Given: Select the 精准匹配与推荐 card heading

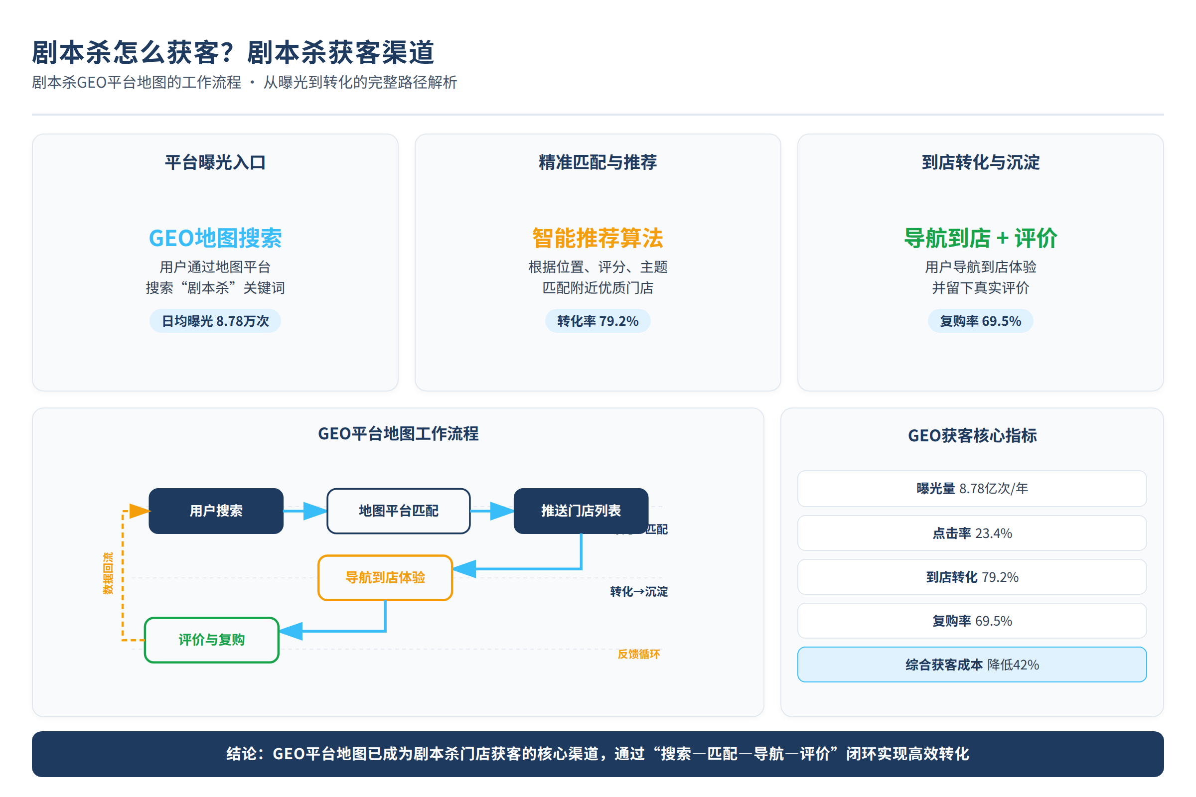Looking at the screenshot, I should click(x=598, y=162).
